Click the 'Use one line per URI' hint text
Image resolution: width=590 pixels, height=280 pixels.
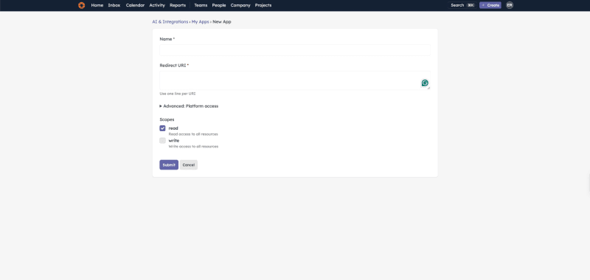pos(178,94)
